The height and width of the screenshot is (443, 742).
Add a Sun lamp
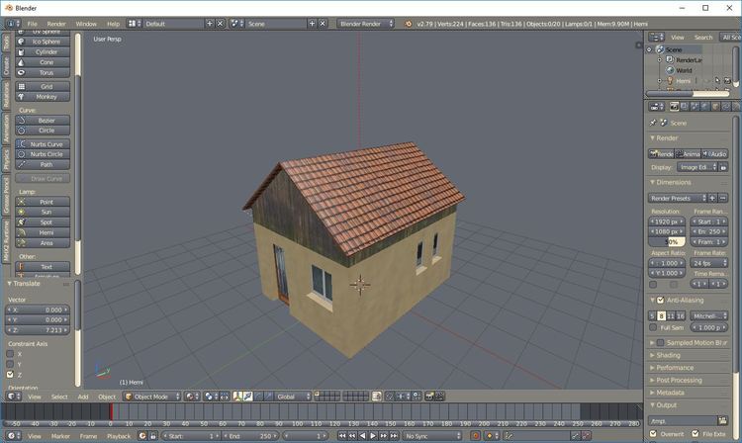(x=43, y=212)
